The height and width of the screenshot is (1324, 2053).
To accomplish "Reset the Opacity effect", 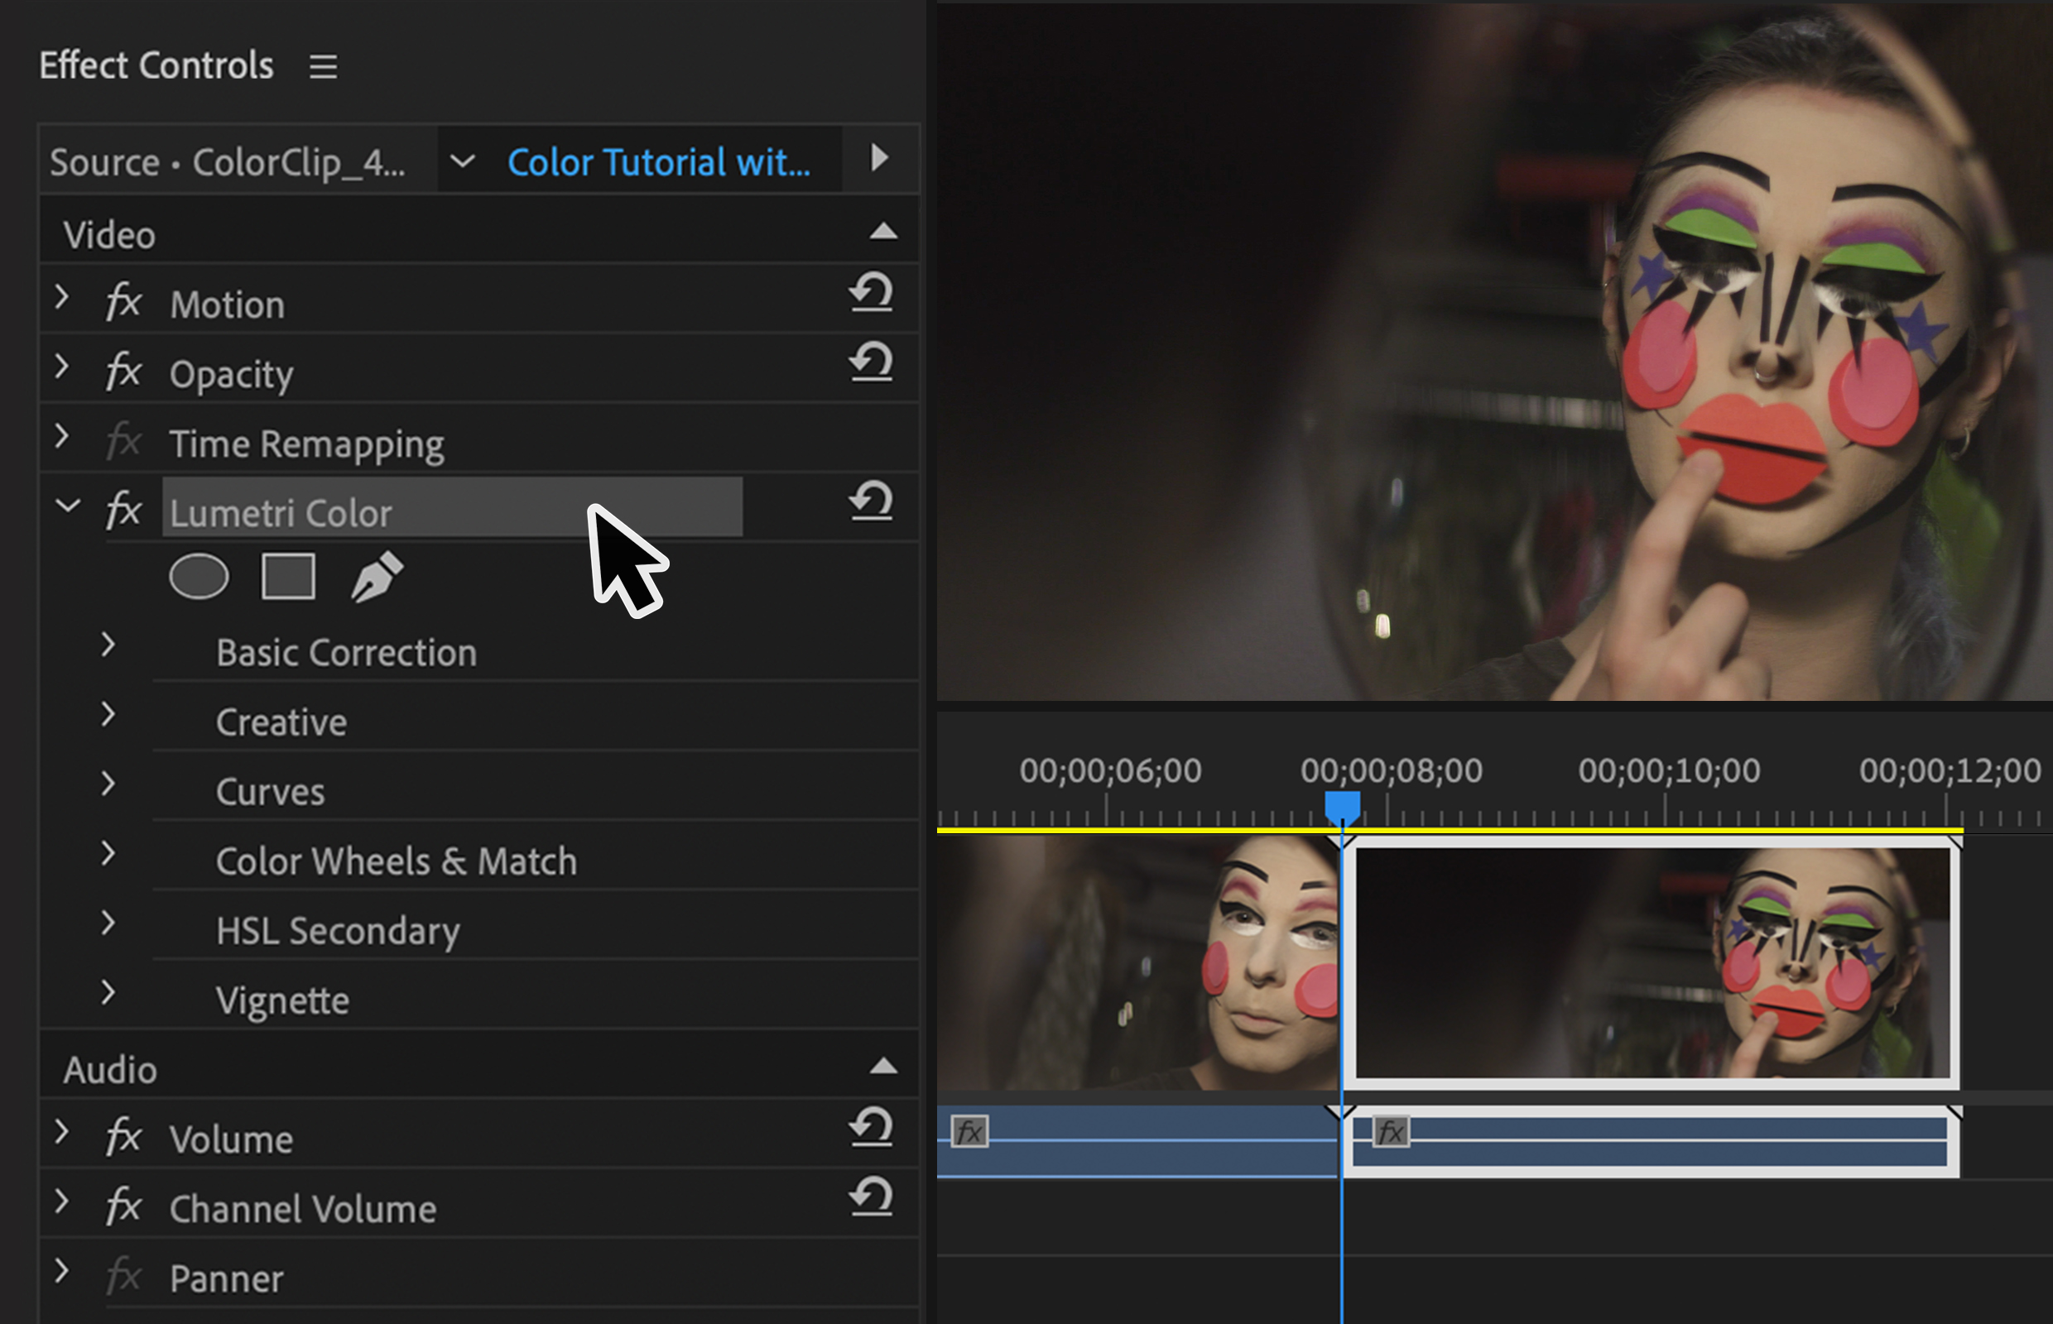I will click(x=871, y=362).
